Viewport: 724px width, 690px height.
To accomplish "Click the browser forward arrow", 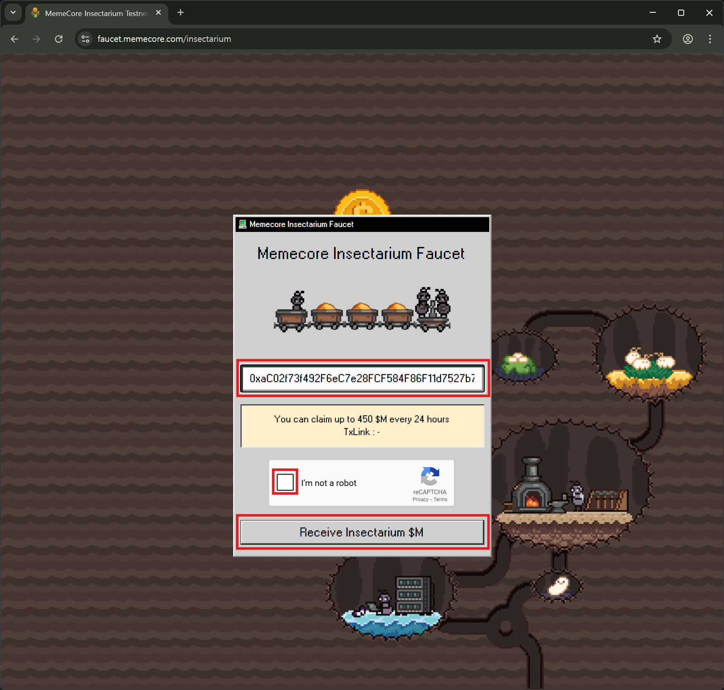I will (37, 39).
